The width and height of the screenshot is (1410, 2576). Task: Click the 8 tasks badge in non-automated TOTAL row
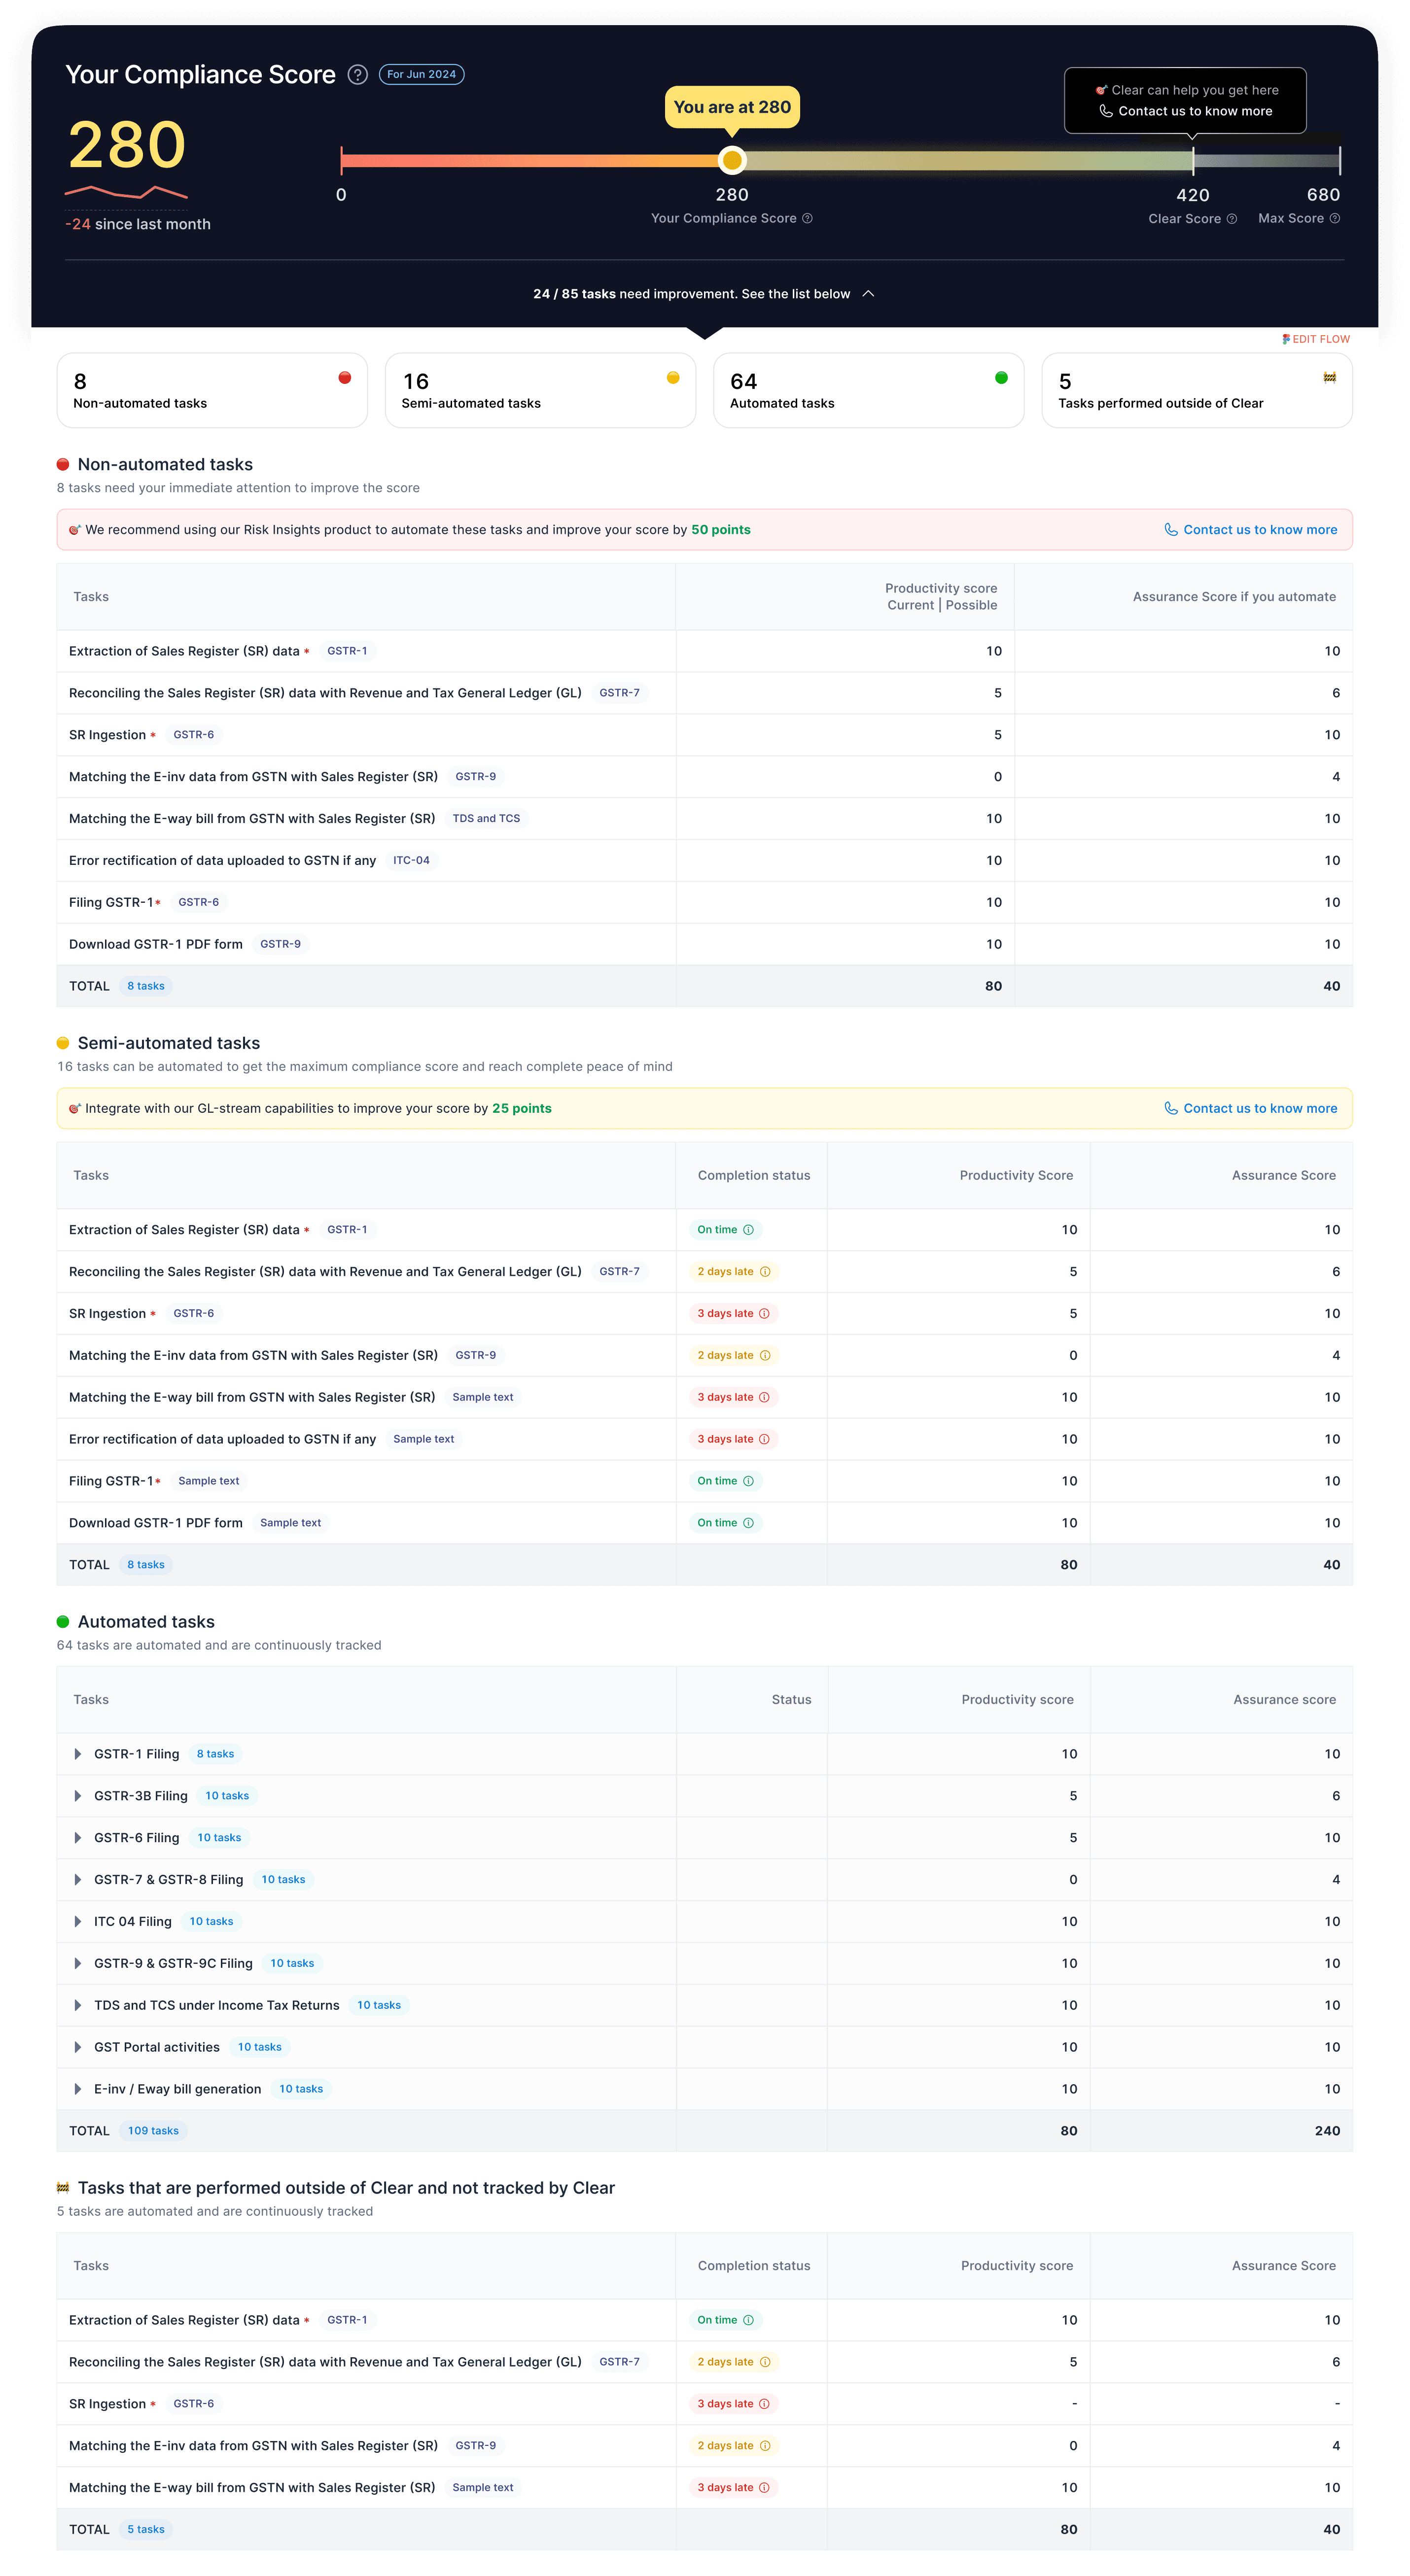click(146, 987)
